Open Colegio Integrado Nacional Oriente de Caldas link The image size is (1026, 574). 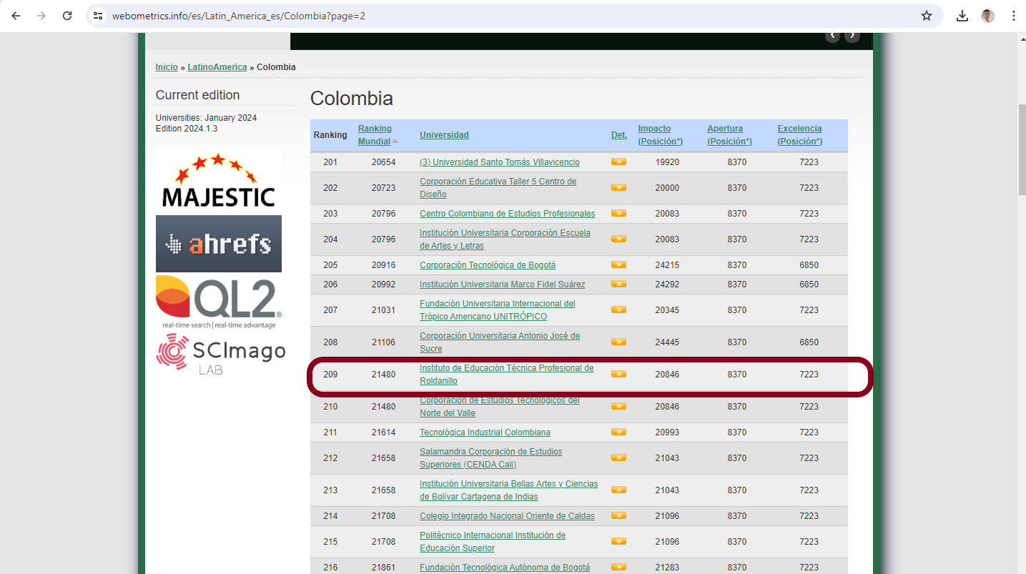pyautogui.click(x=507, y=516)
